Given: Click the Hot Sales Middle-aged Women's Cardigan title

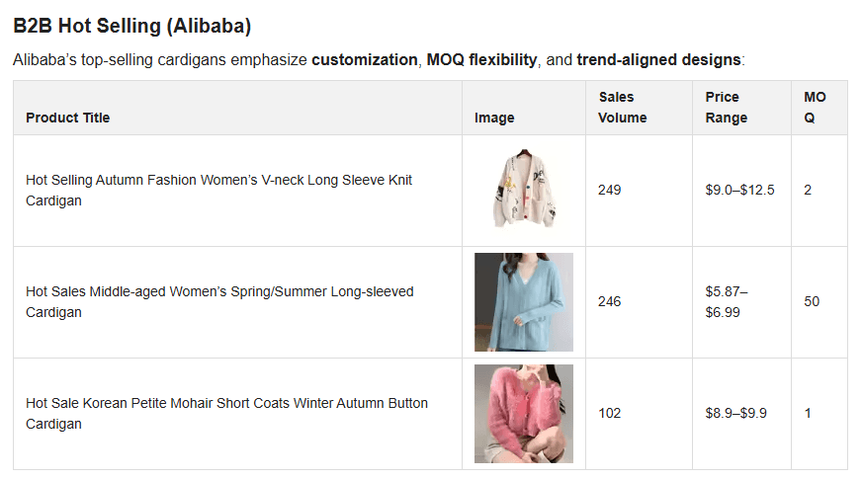Looking at the screenshot, I should tap(218, 301).
